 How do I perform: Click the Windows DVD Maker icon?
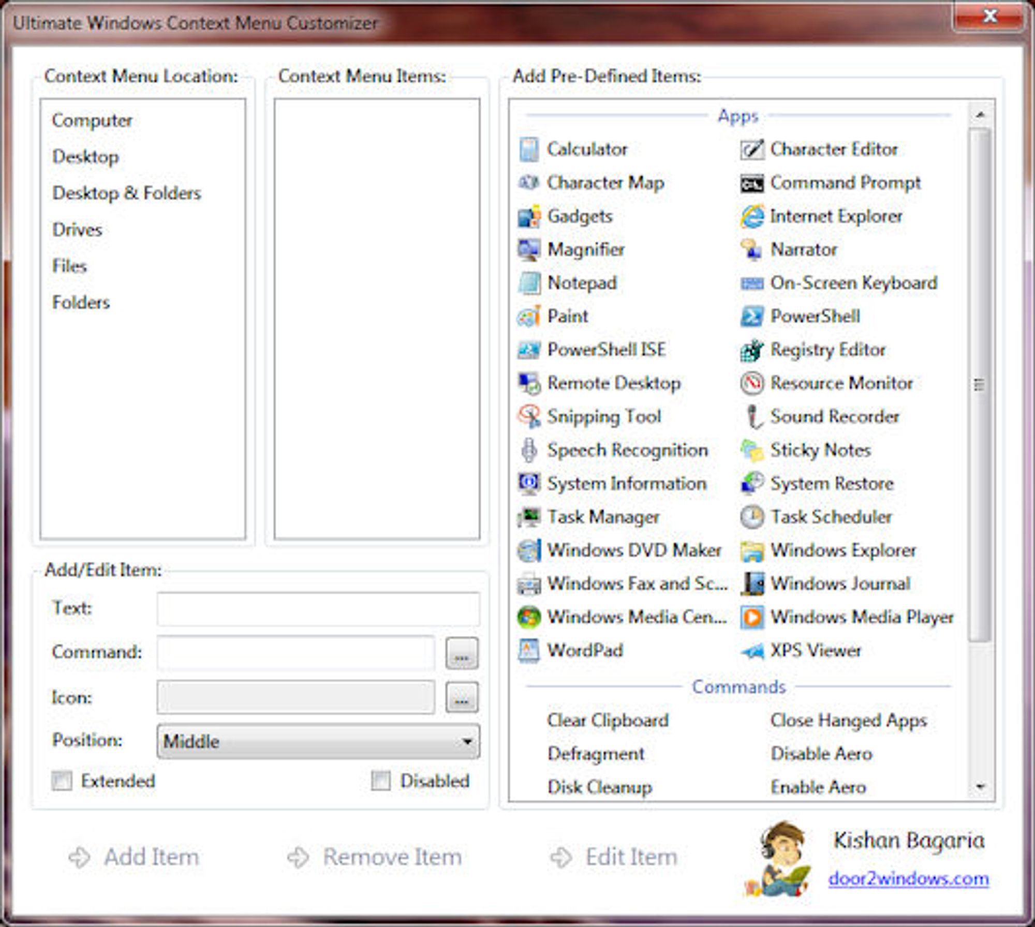pyautogui.click(x=529, y=550)
